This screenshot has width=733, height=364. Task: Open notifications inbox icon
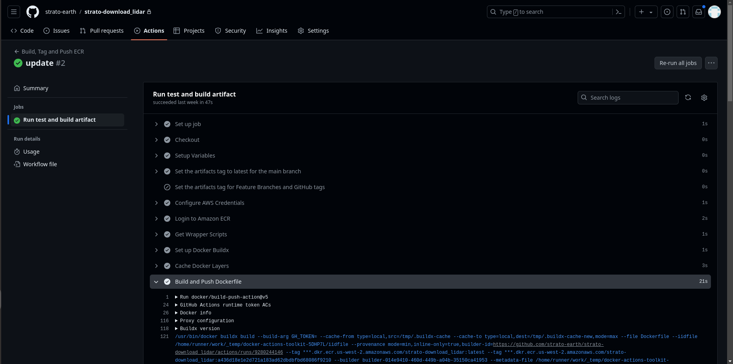click(699, 12)
